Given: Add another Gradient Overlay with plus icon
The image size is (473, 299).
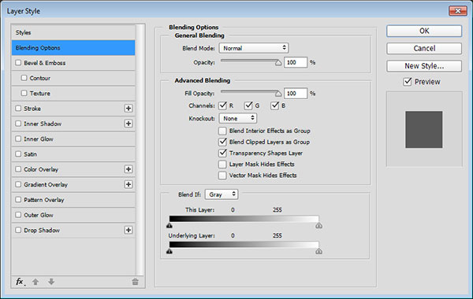Looking at the screenshot, I should pos(128,184).
